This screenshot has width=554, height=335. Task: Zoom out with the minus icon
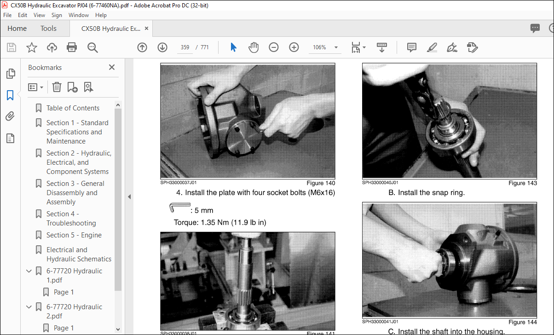pyautogui.click(x=274, y=47)
